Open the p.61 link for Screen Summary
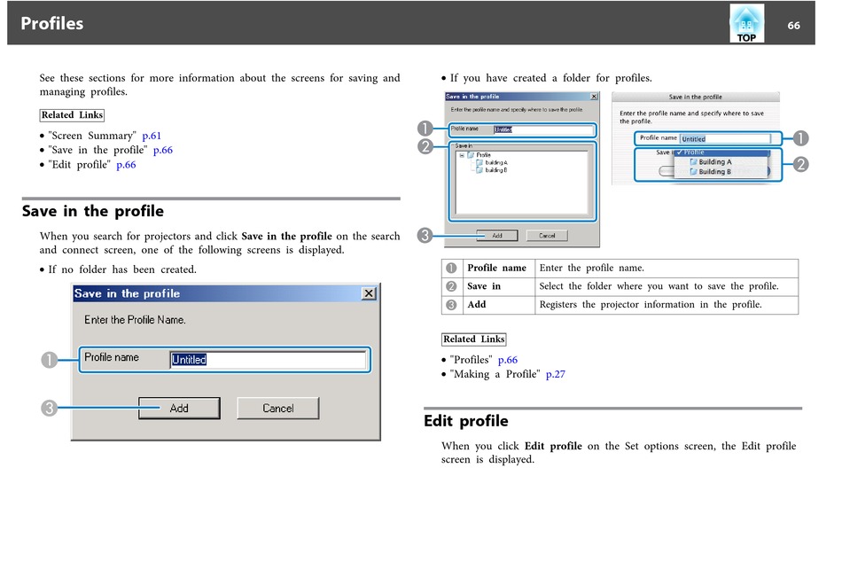Image resolution: width=842 pixels, height=585 pixels. (152, 136)
